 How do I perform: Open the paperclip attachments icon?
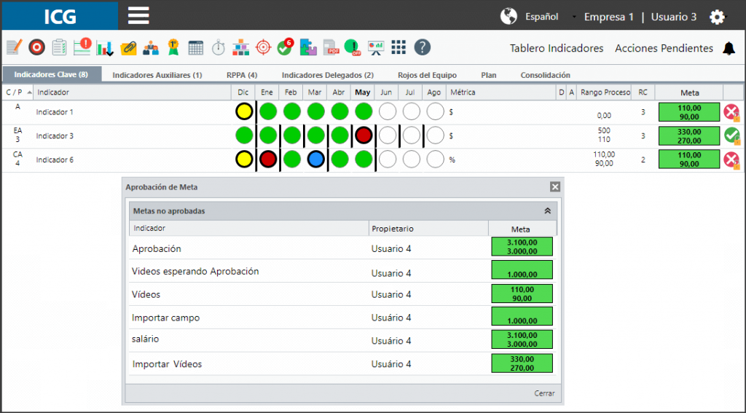coord(128,47)
